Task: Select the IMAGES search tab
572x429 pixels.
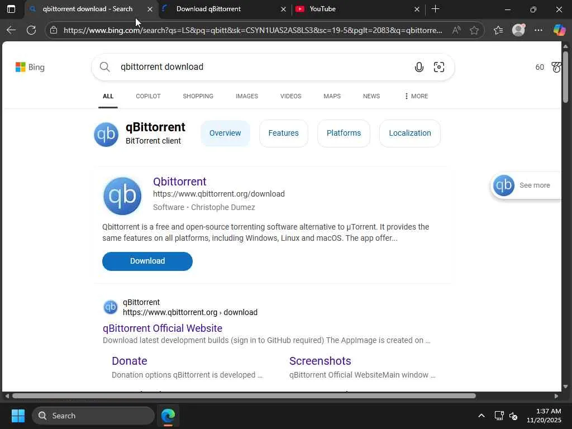Action: pos(246,96)
